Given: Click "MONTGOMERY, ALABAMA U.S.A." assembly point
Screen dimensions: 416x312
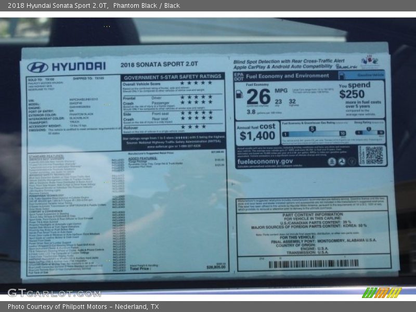Looking at the screenshot, I should coord(347,240).
